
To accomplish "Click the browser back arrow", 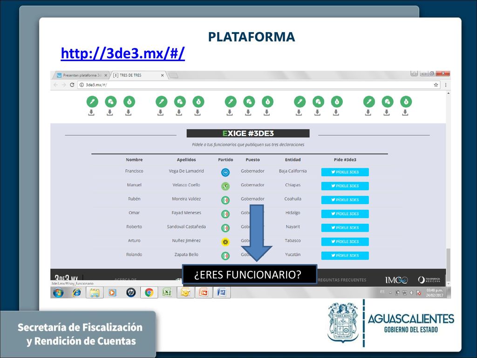I will coord(56,85).
